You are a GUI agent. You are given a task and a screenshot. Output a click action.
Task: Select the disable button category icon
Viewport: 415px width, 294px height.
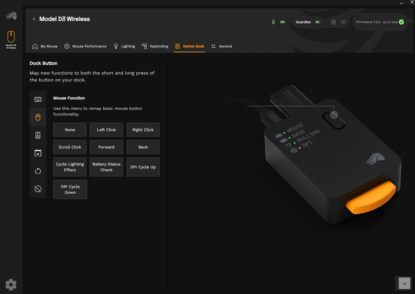(38, 189)
